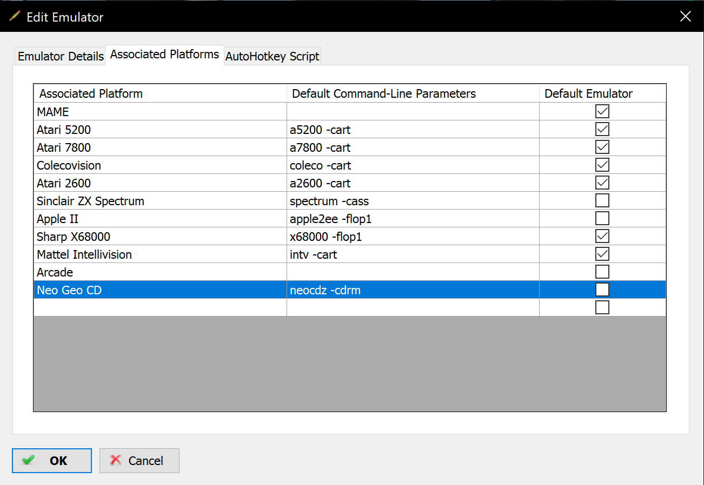Select the Atari 7800 platform cell
This screenshot has width=704, height=485.
pyautogui.click(x=160, y=147)
